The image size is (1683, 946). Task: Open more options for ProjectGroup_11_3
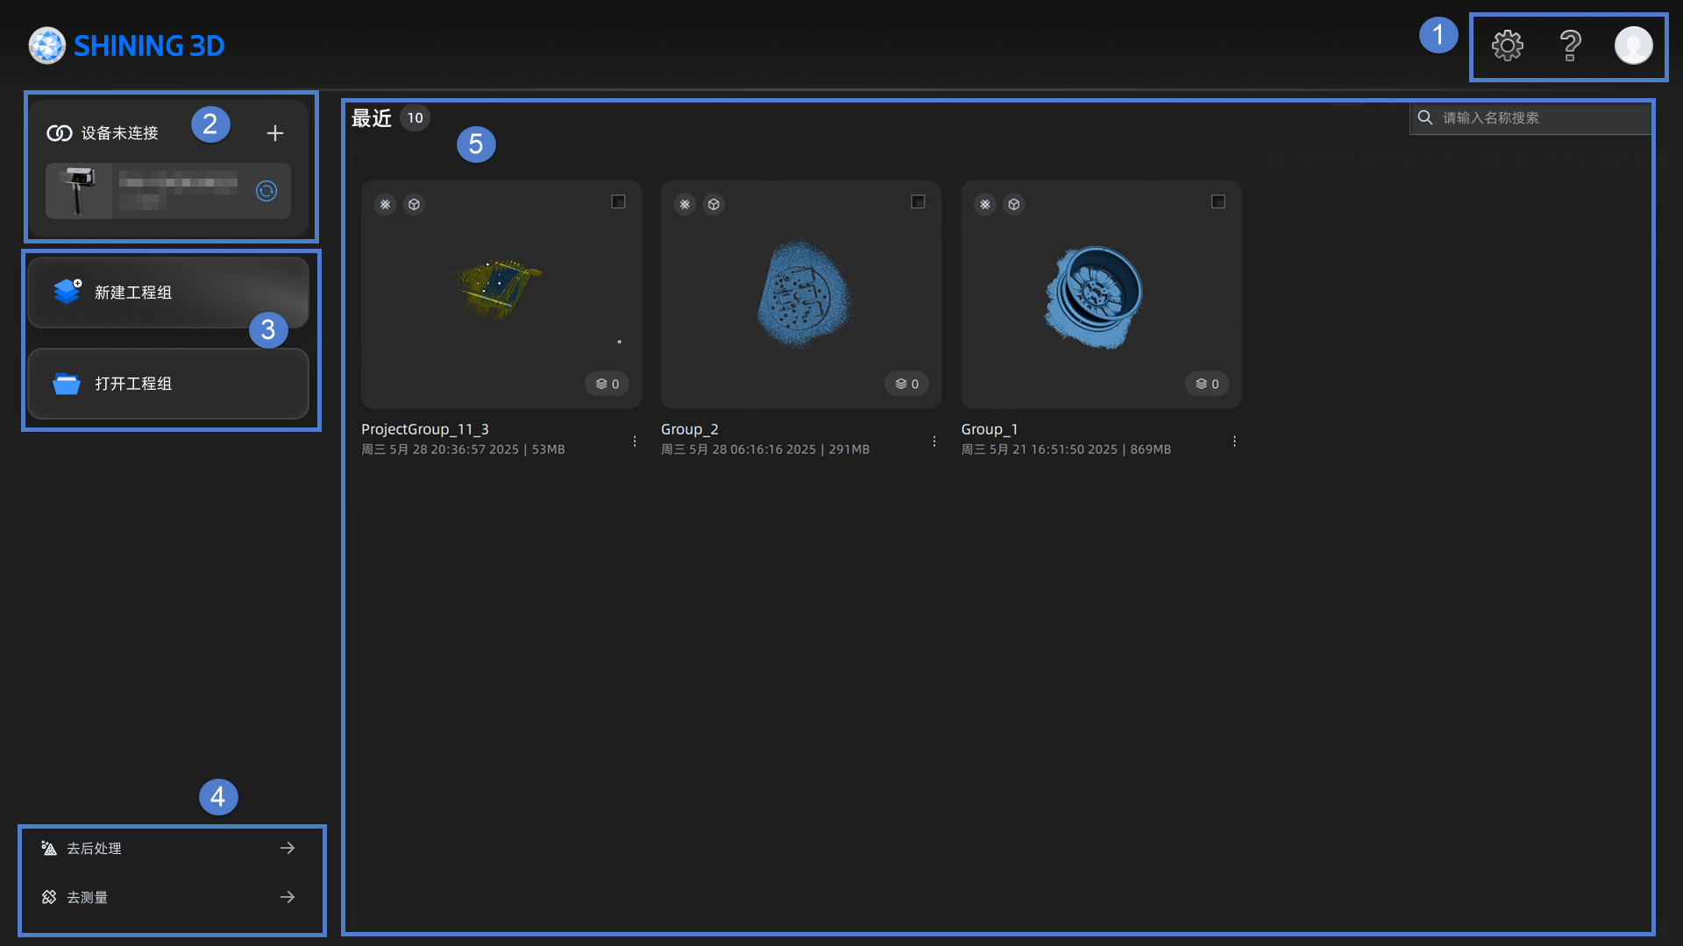click(635, 441)
